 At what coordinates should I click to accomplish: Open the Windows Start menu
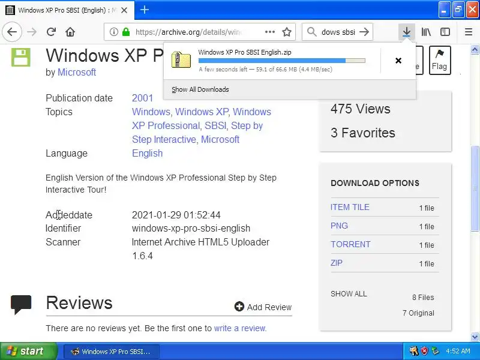(28, 351)
